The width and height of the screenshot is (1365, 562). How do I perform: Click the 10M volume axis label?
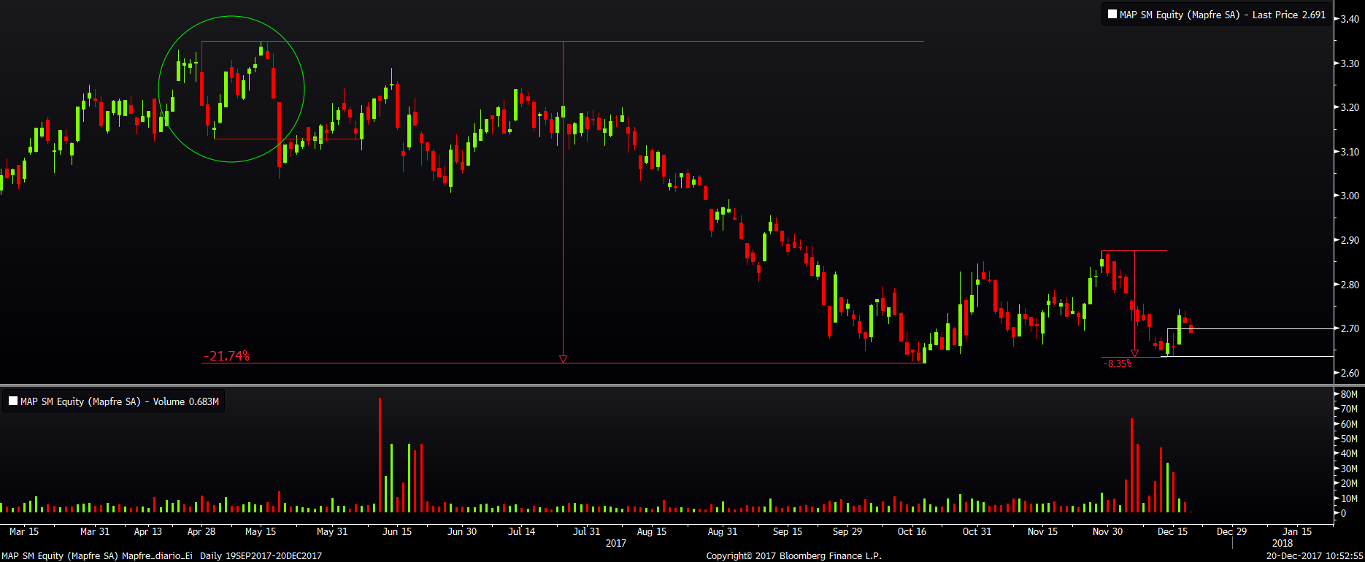click(x=1349, y=499)
